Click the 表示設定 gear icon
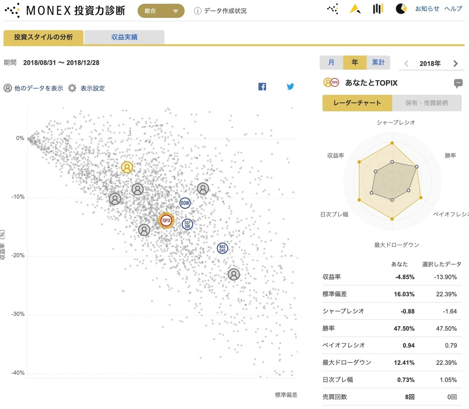 (x=72, y=88)
